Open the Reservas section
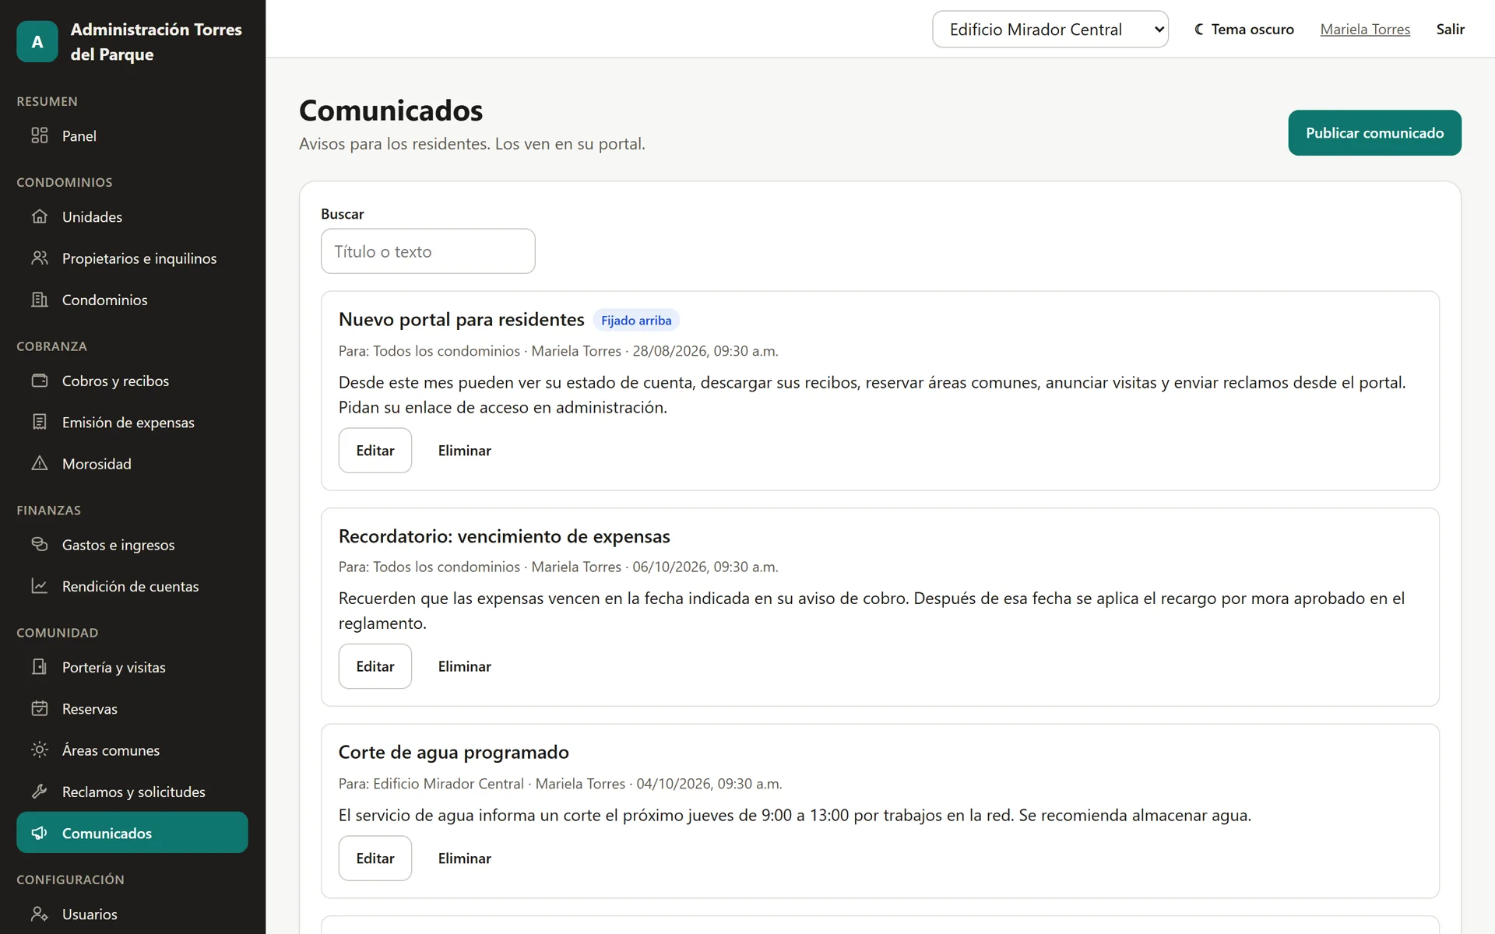Image resolution: width=1495 pixels, height=934 pixels. pyautogui.click(x=132, y=708)
